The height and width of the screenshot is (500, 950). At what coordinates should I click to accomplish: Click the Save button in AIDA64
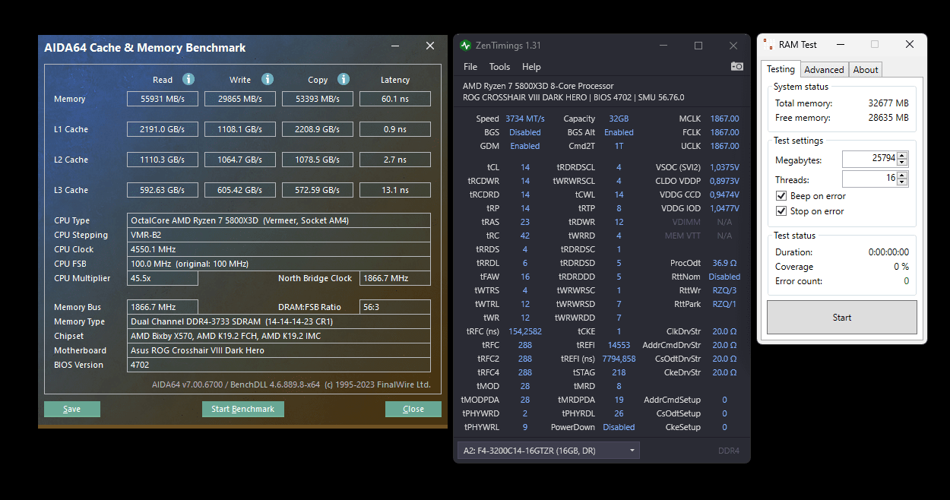(72, 409)
